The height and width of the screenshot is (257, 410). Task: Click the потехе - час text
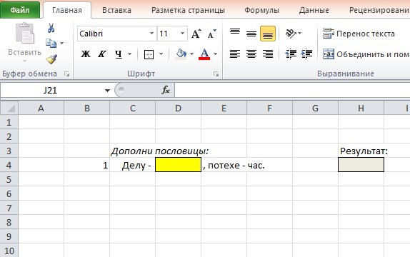(x=236, y=165)
